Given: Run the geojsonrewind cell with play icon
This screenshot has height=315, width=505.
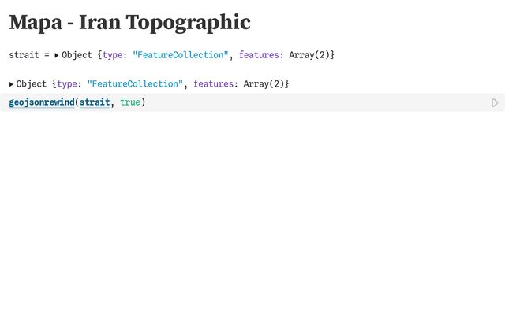Looking at the screenshot, I should coord(495,102).
